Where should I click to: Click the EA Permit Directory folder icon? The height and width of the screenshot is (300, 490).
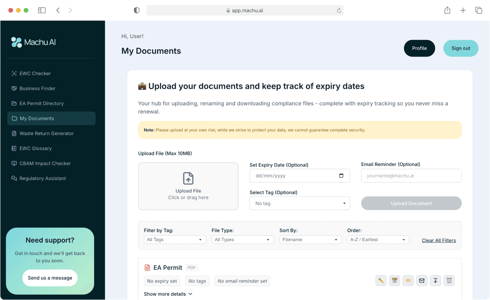[14, 103]
